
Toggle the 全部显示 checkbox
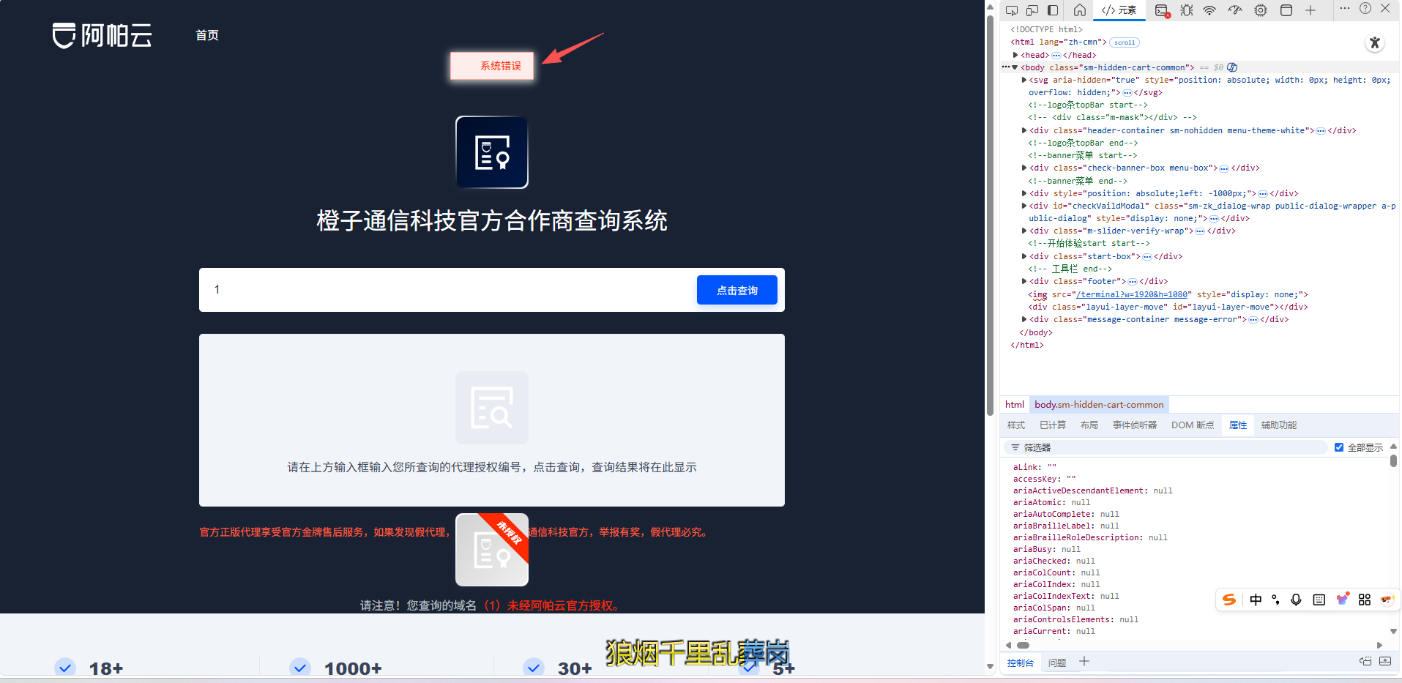tap(1339, 447)
